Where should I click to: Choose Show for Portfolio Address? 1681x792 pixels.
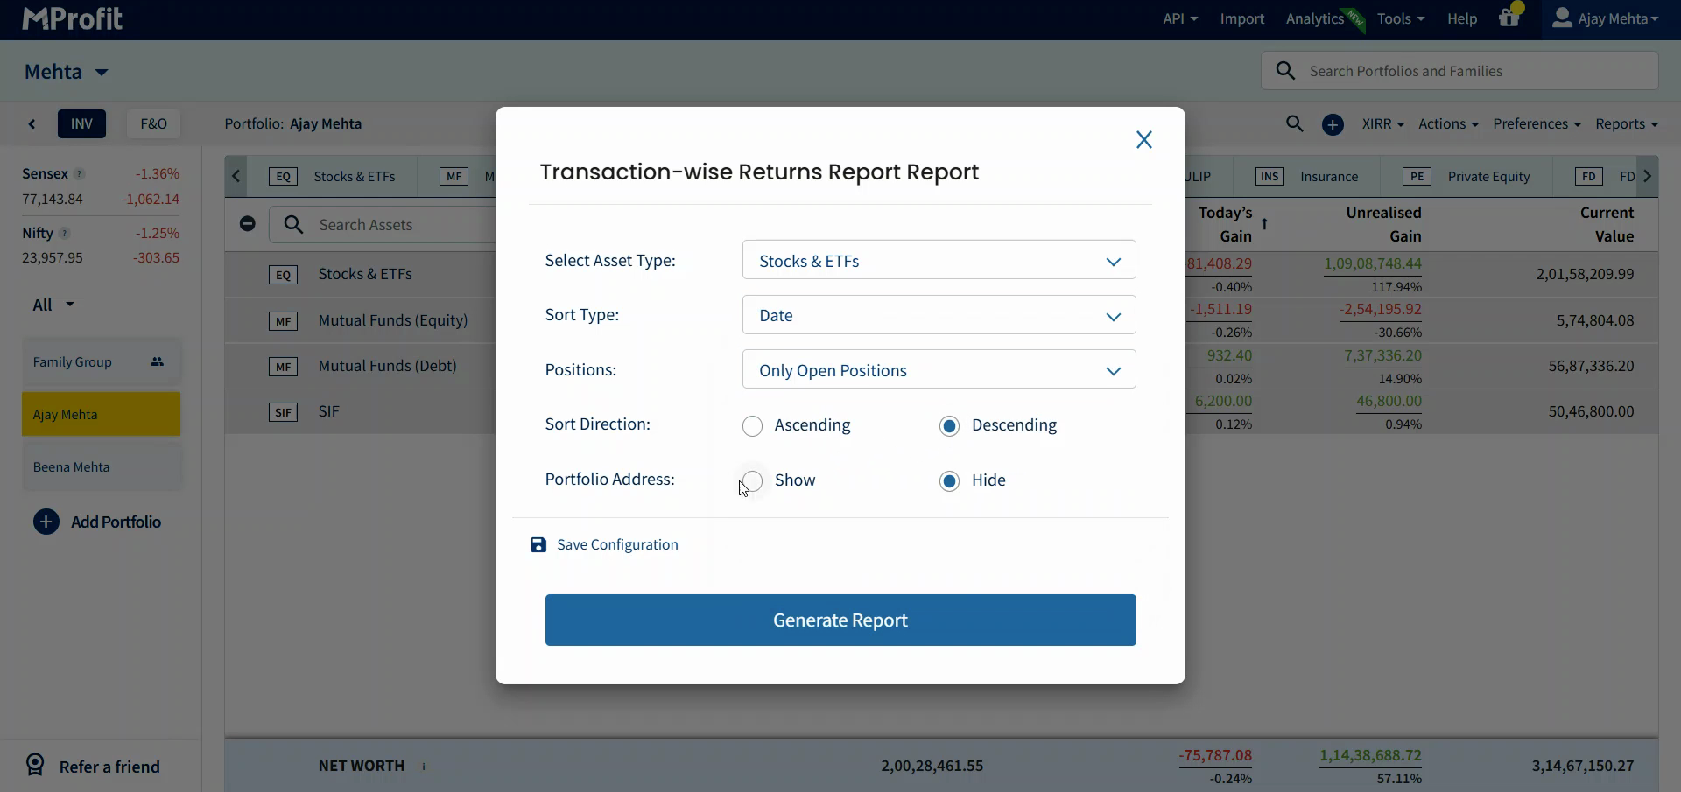tap(752, 481)
